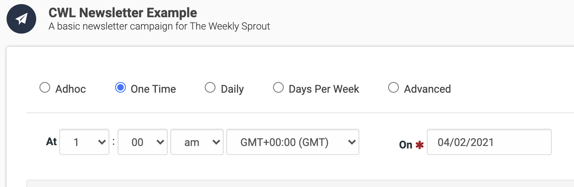Open the am/pm selector

(x=197, y=142)
